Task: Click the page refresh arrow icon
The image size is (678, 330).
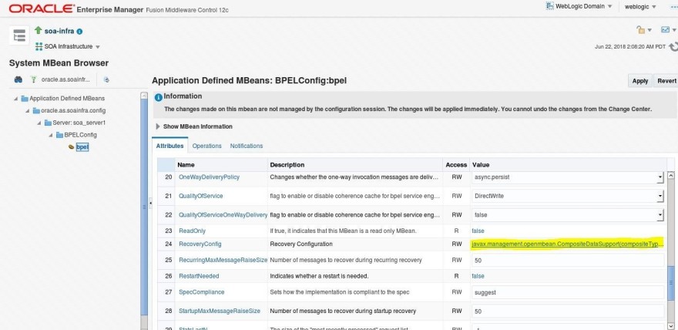Action: (x=673, y=46)
